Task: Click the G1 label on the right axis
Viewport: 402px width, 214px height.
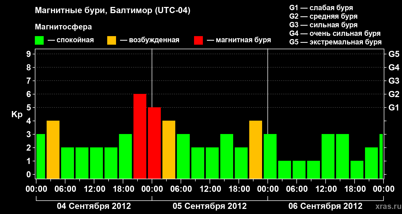Action: tap(394, 108)
